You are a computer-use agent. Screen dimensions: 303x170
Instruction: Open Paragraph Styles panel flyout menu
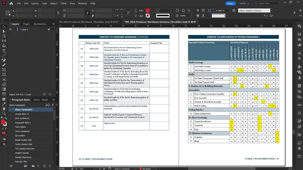[53, 100]
